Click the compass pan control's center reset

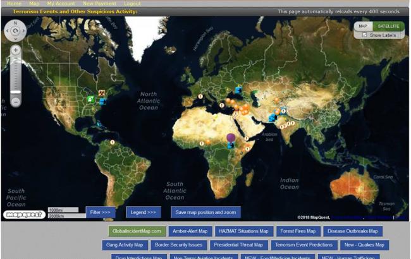(15, 30)
